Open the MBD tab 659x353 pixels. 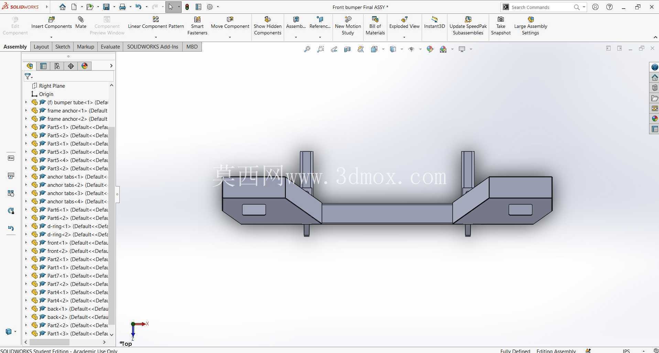coord(192,47)
